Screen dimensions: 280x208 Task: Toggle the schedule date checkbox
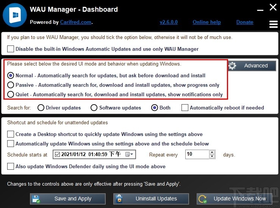57,154
